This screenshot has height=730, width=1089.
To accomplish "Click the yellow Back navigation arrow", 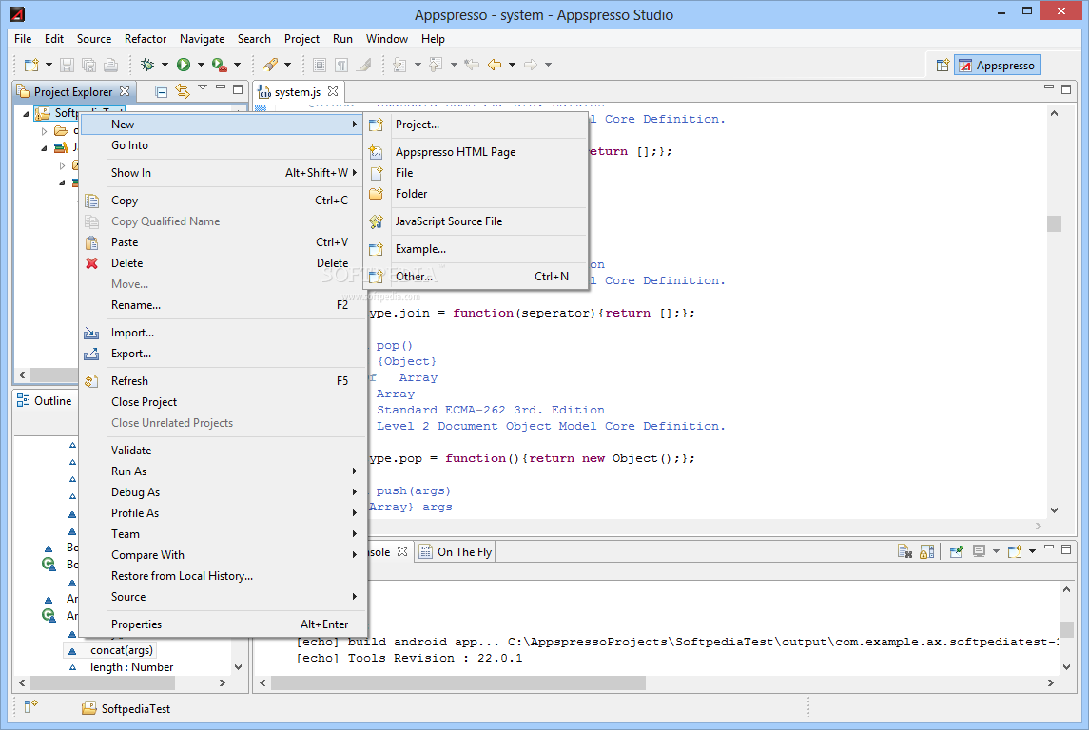I will [495, 65].
